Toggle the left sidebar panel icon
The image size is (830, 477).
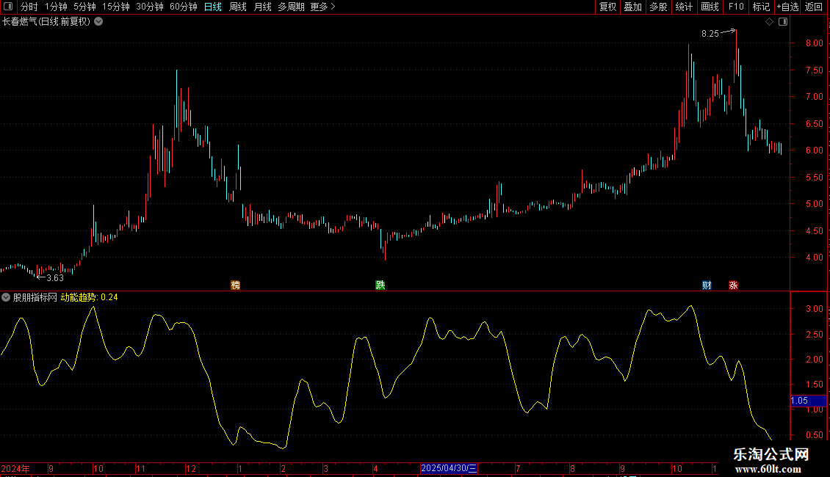pyautogui.click(x=8, y=7)
